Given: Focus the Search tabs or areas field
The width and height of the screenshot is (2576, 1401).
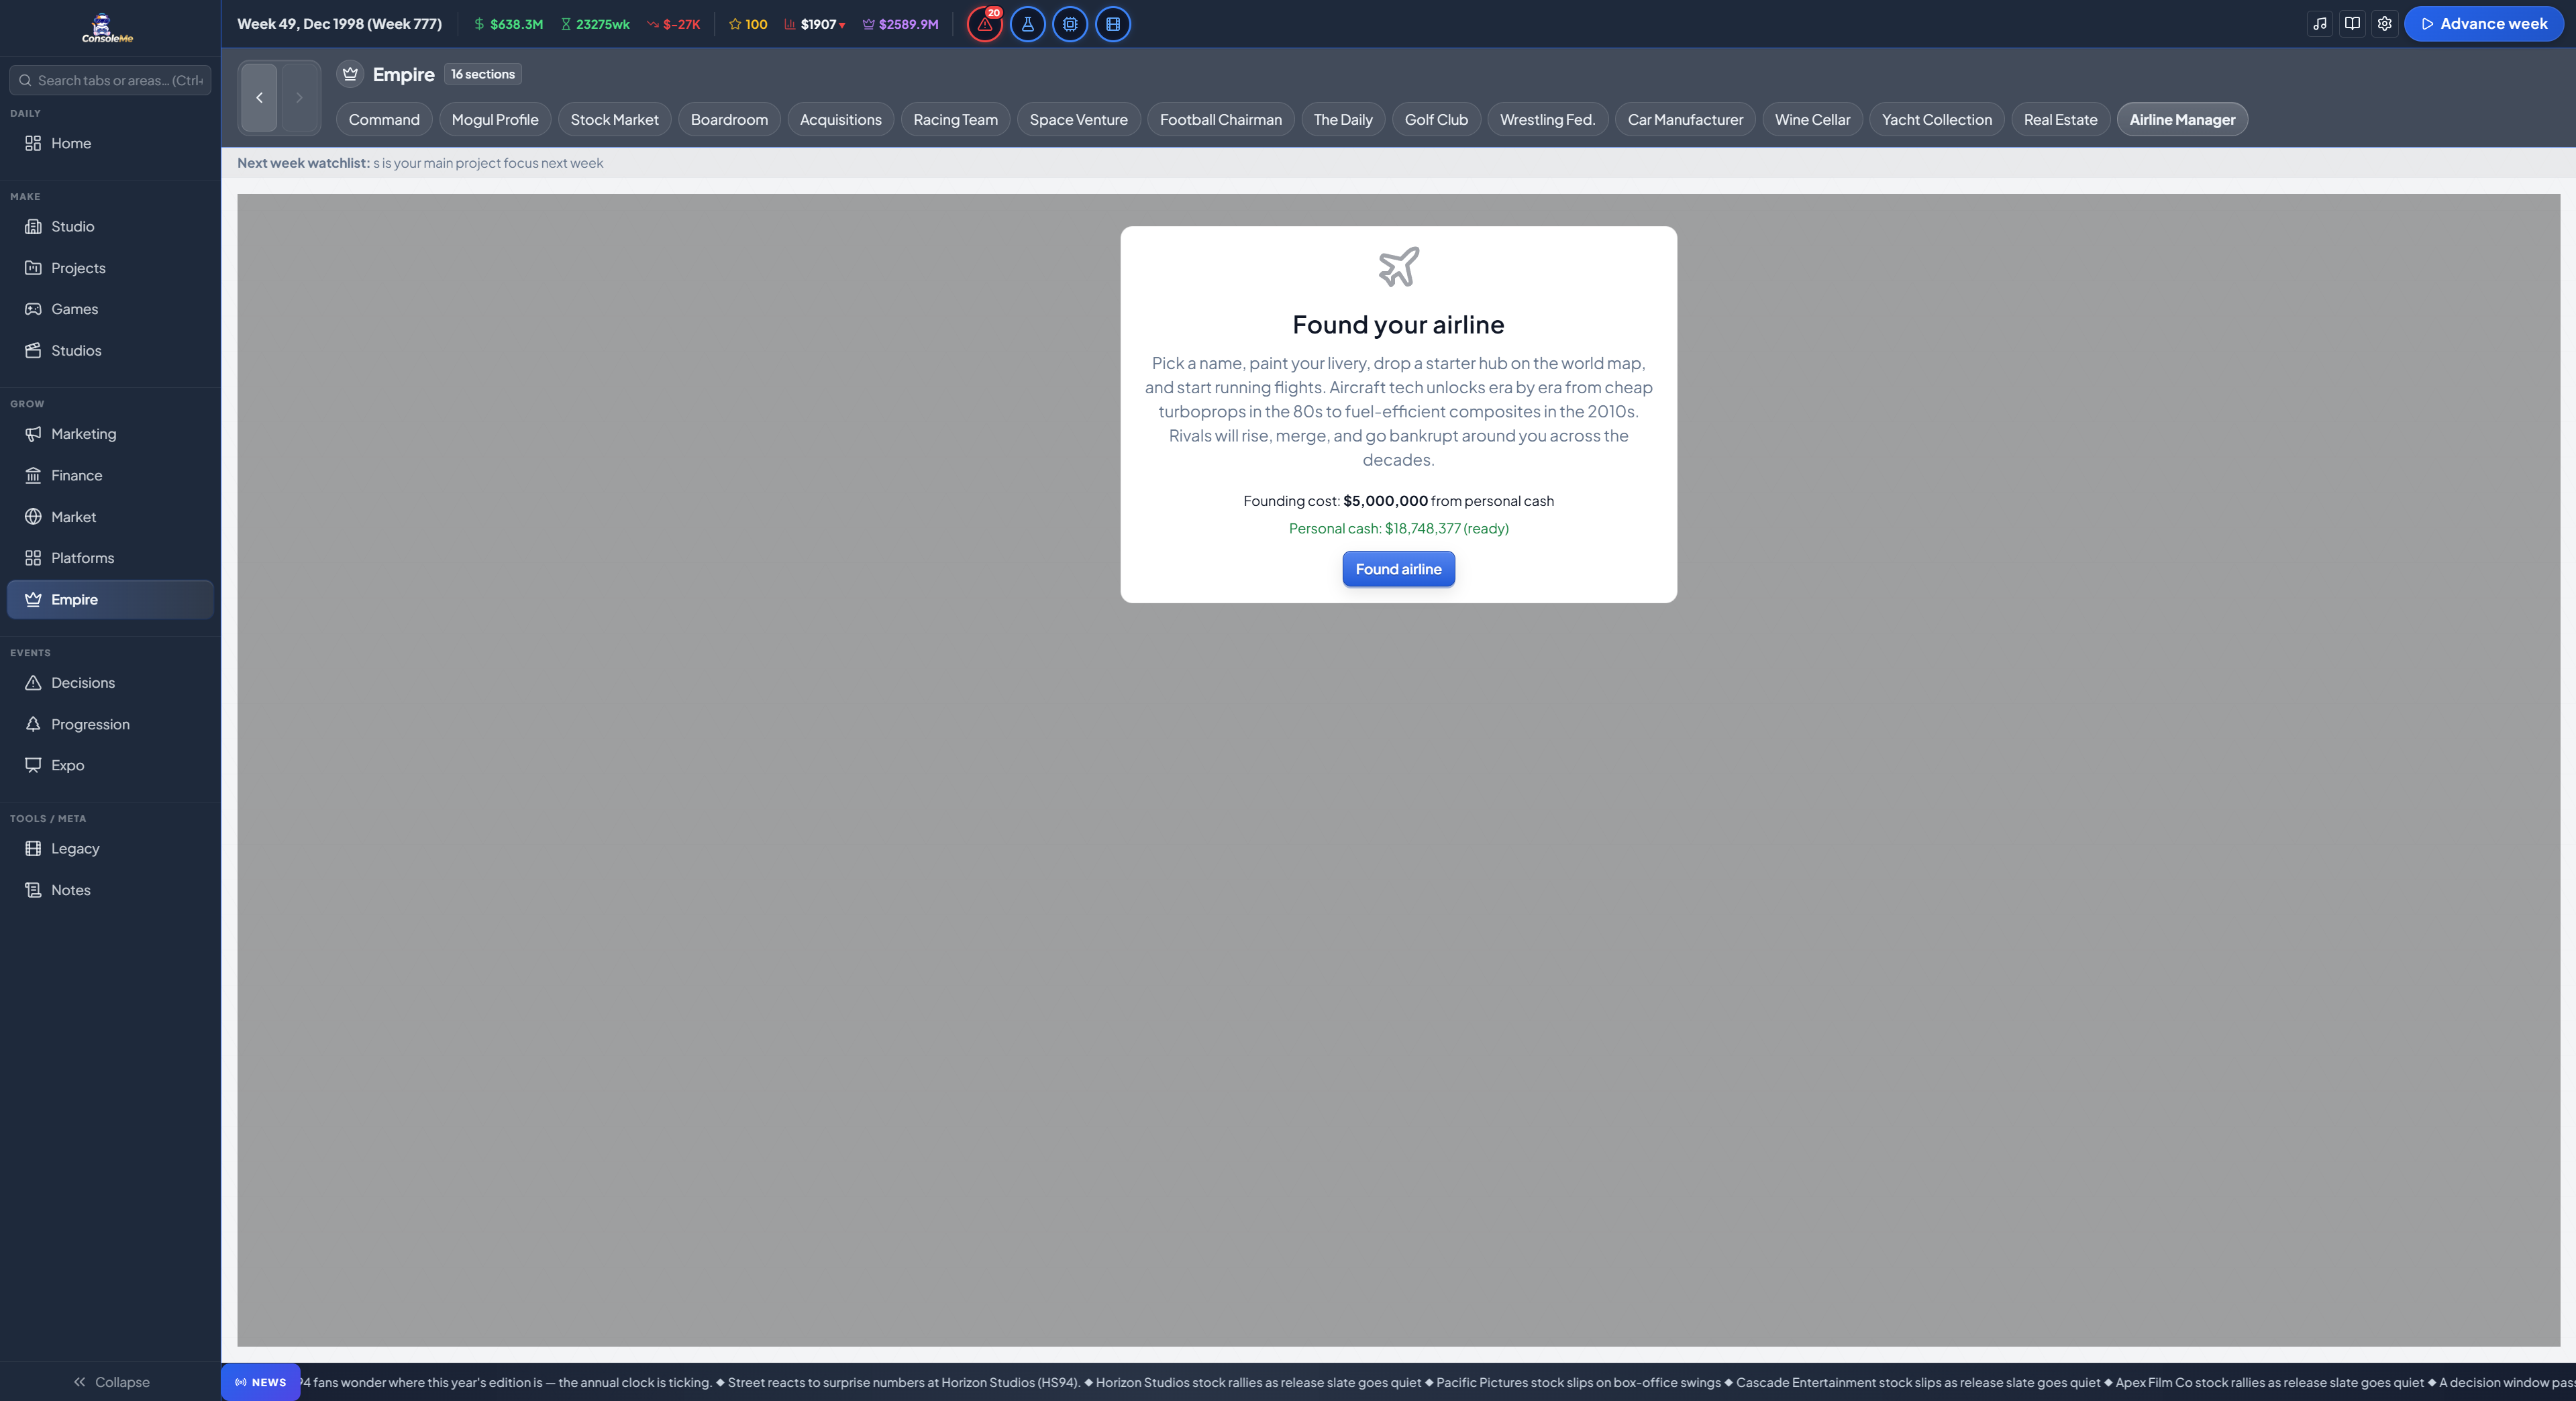Looking at the screenshot, I should pyautogui.click(x=110, y=80).
